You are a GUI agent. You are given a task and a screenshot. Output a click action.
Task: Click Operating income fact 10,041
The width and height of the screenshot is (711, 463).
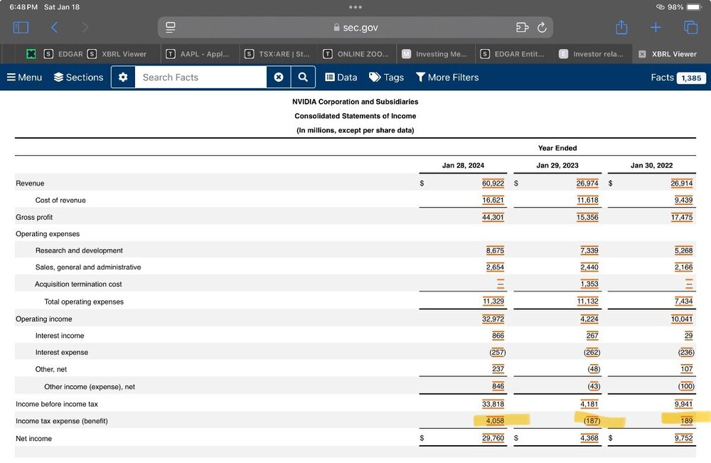click(x=682, y=319)
